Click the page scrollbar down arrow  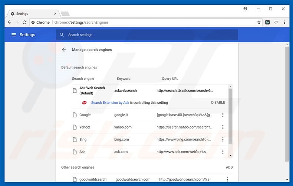pos(287,180)
